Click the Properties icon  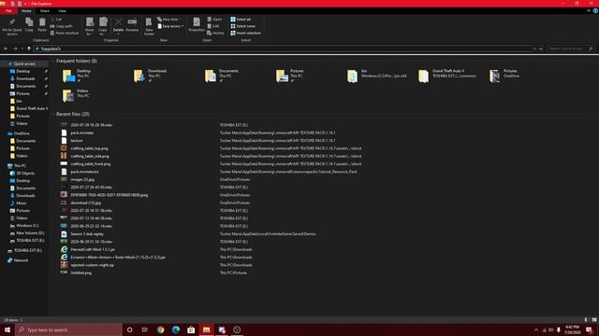[x=197, y=25]
